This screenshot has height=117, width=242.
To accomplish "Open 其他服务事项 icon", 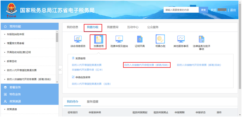I will (x=181, y=39).
